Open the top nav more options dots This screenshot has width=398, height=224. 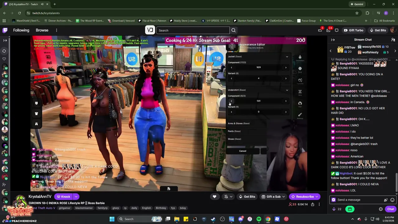tap(57, 30)
